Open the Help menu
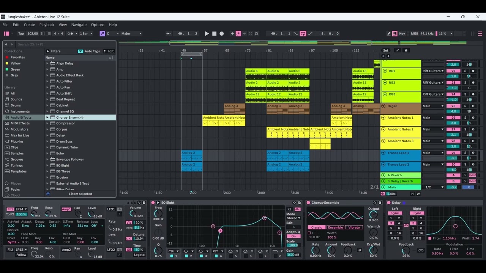Image resolution: width=486 pixels, height=273 pixels. [x=113, y=25]
